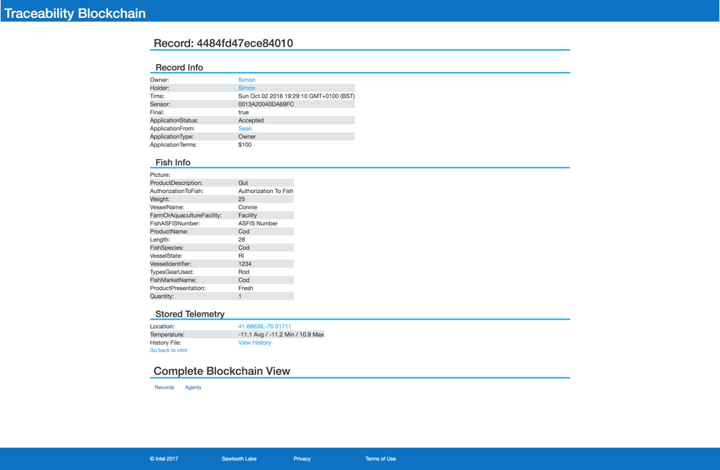Open the Owner link Simon
The width and height of the screenshot is (720, 470).
point(246,80)
